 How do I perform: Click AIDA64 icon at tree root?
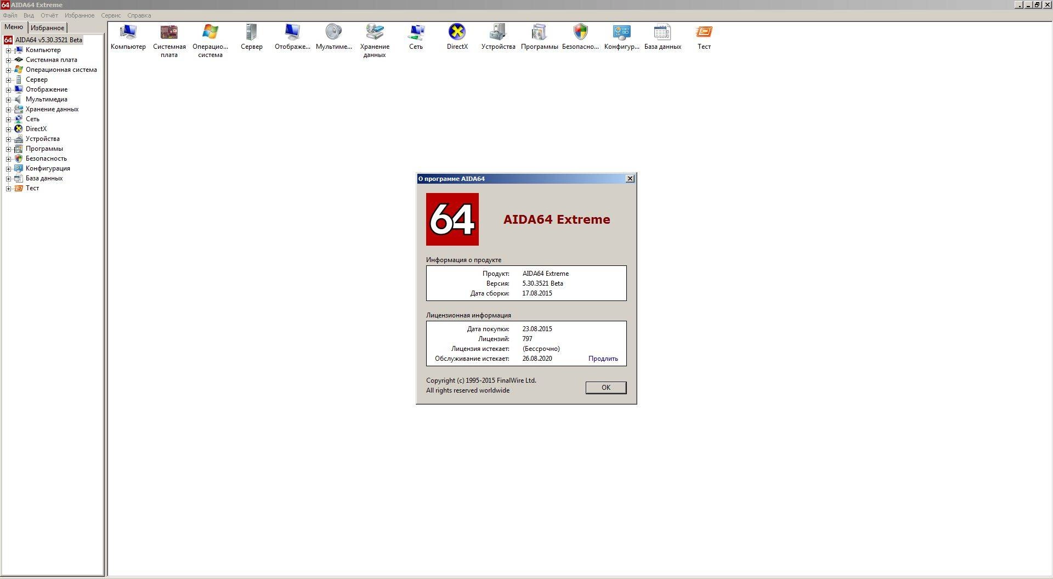coord(8,40)
